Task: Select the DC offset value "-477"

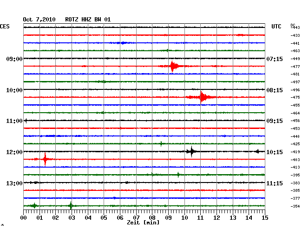Action: pos(295,67)
